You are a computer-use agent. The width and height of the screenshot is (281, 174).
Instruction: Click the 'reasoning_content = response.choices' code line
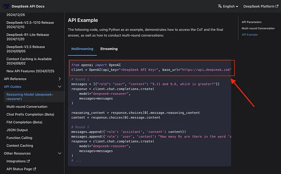[135, 113]
